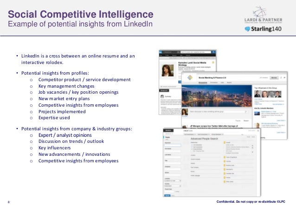Click the gold Groups premium filter icon
Screen dimensions: 296x205
225,142
